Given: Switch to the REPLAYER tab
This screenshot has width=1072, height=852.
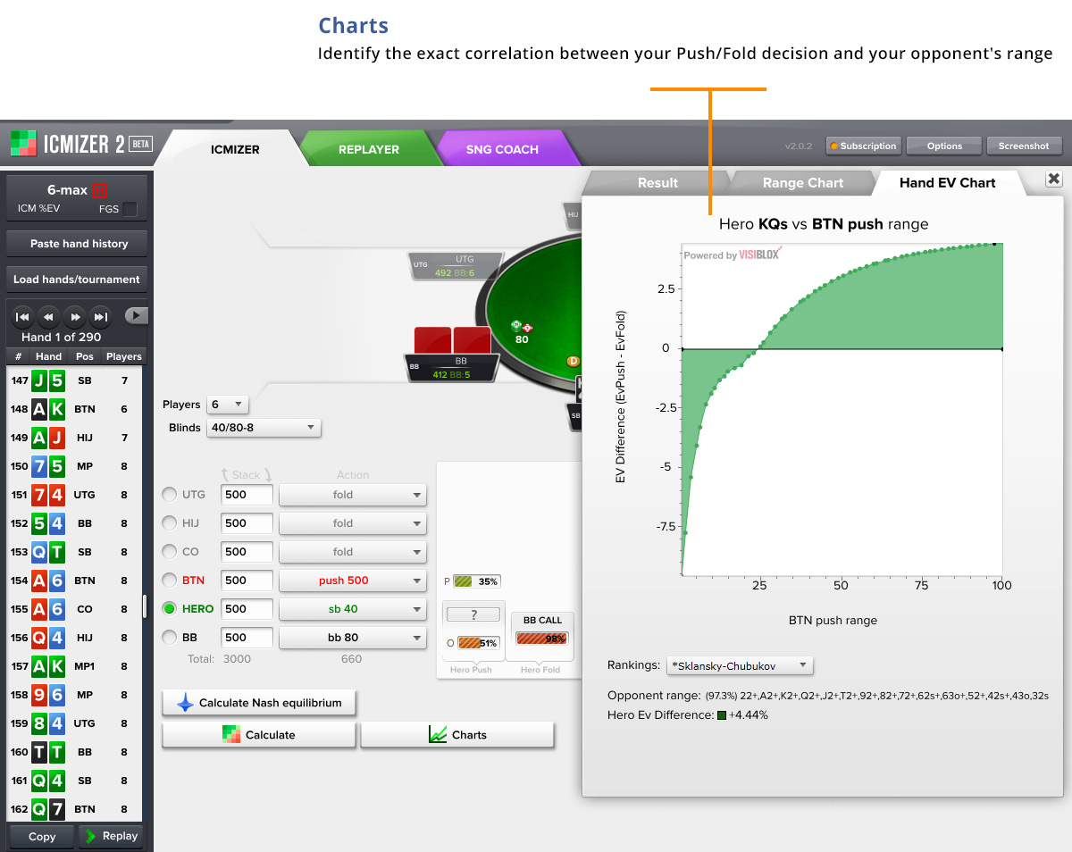Looking at the screenshot, I should pyautogui.click(x=369, y=149).
